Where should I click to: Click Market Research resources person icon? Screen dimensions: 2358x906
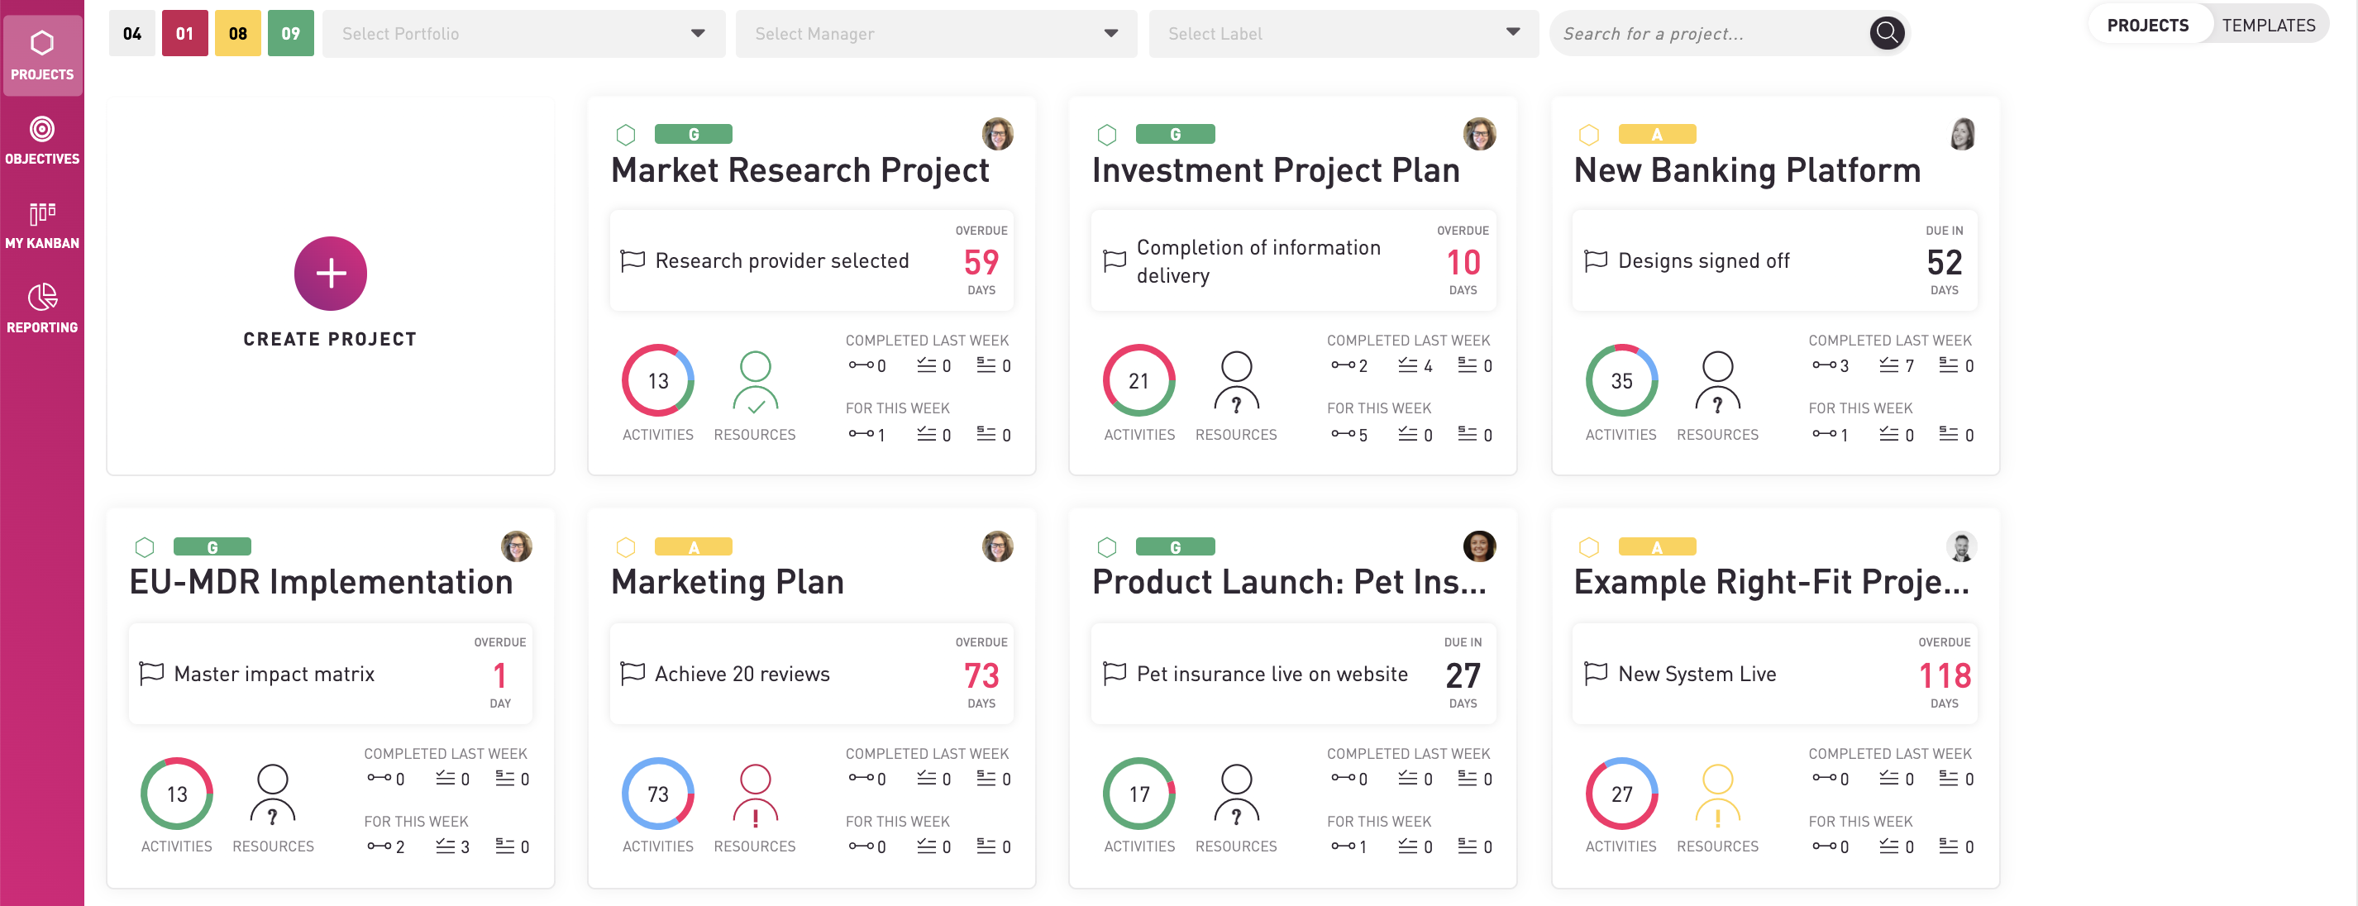pos(754,383)
